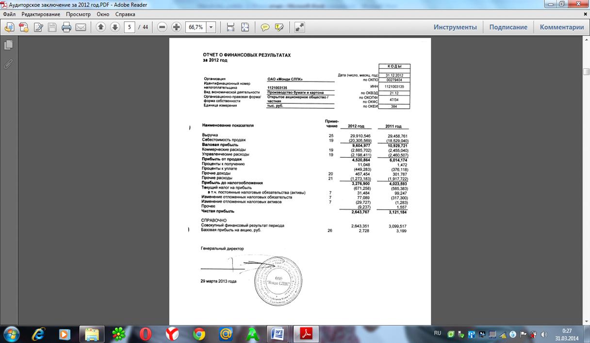This screenshot has width=590, height=343.
Task: Open Internet Explorer from the taskbar
Action: click(39, 334)
